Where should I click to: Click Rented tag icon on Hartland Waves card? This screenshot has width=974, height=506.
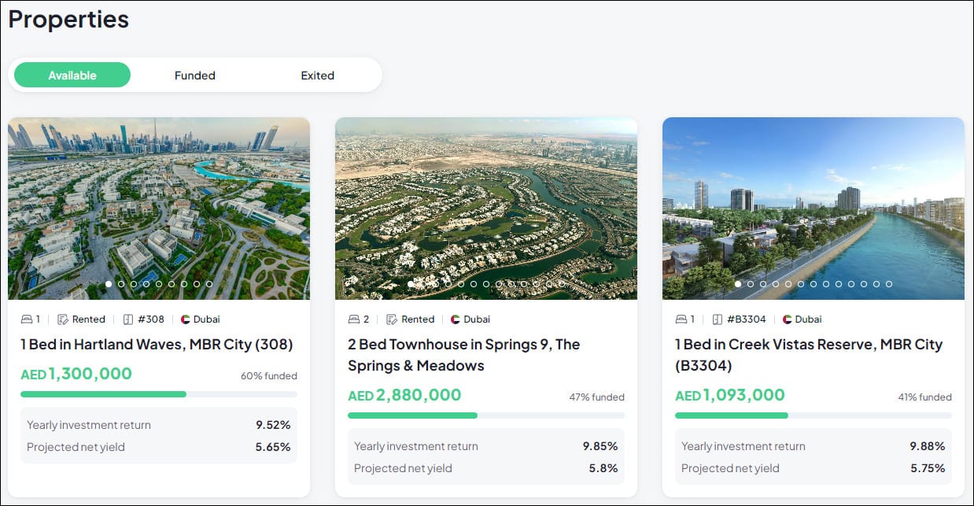pyautogui.click(x=63, y=319)
